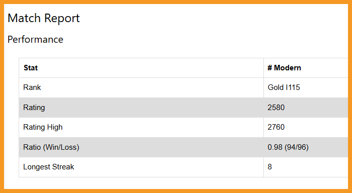Select the Rating High row label
Screen dimensions: 352x193
(43, 127)
